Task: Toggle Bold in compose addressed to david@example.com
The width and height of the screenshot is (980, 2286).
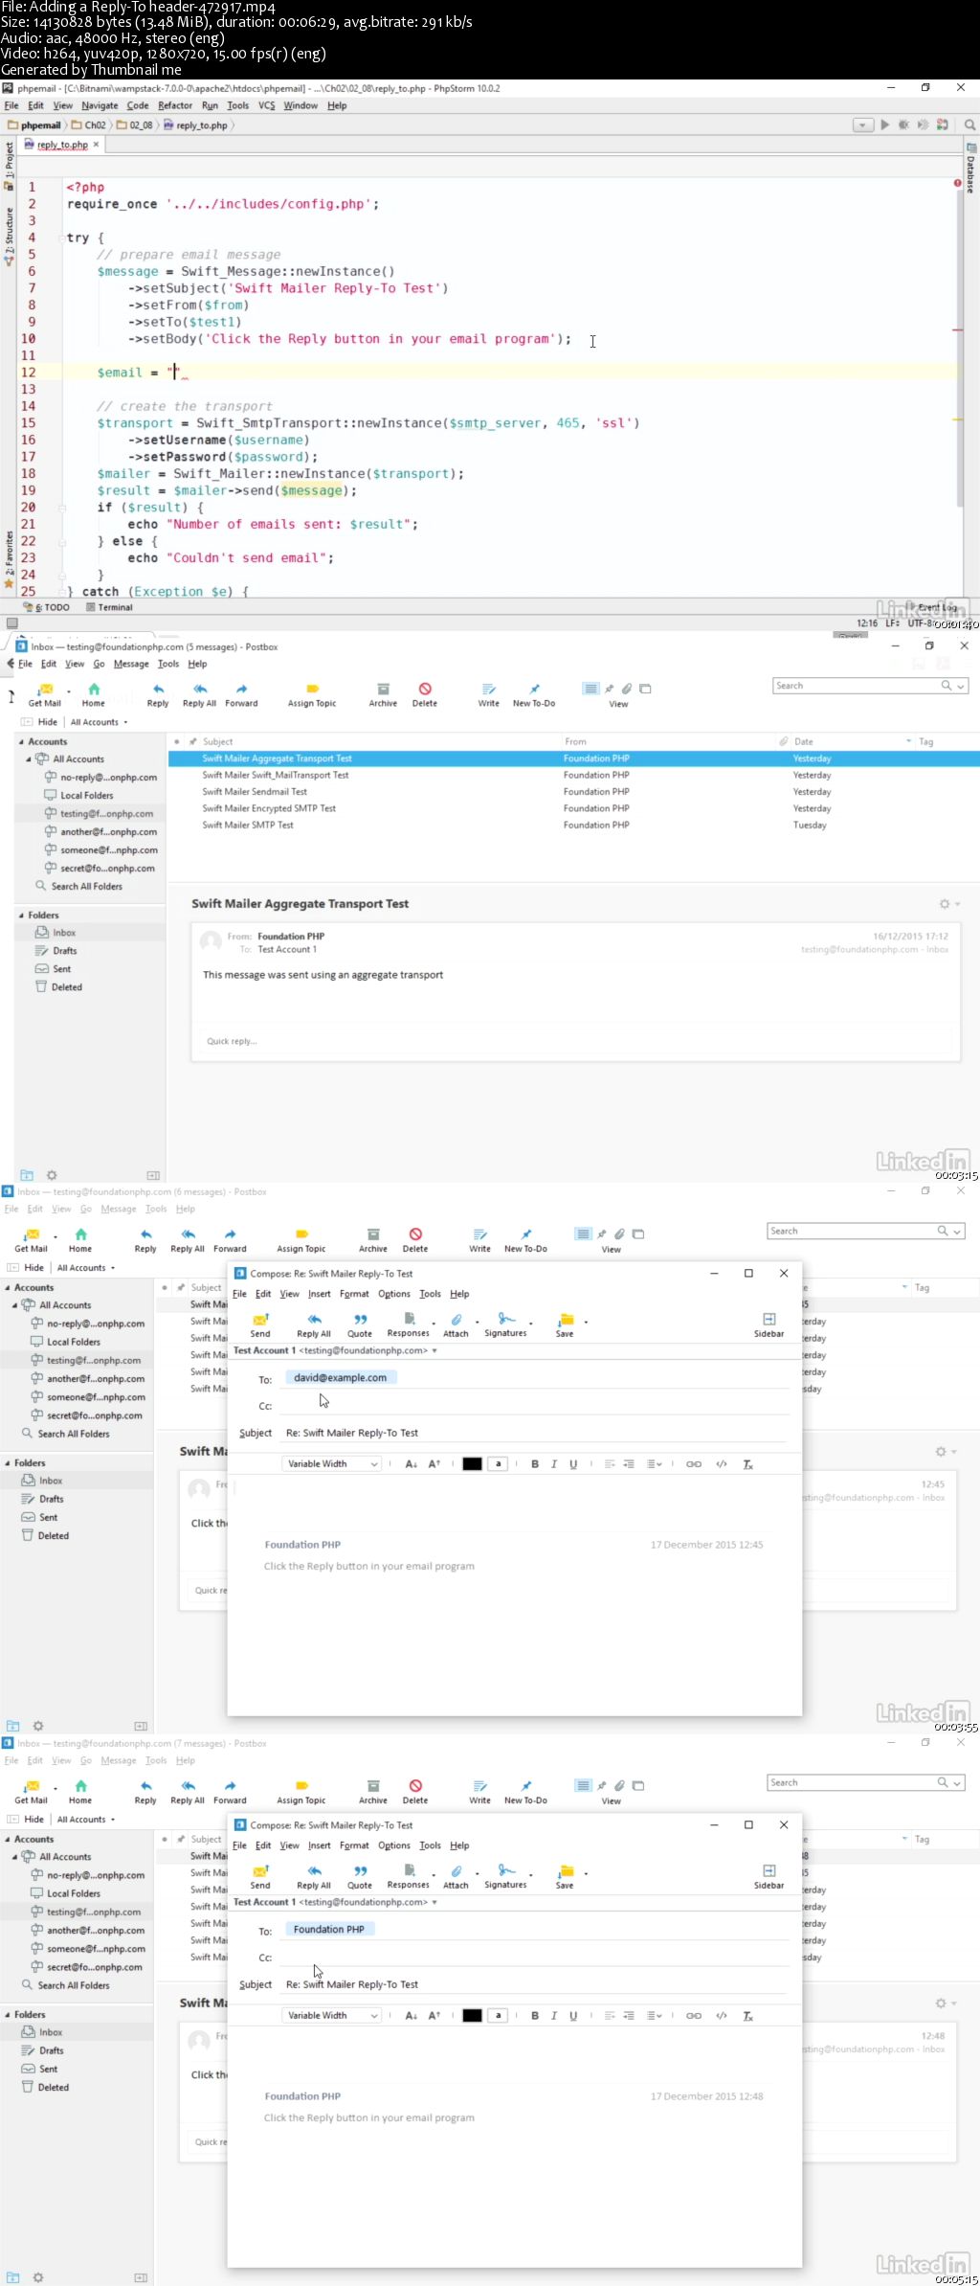Action: coord(535,1463)
